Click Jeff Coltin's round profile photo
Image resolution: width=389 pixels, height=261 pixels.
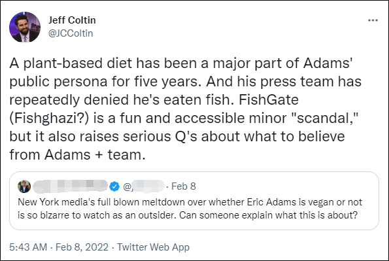(25, 27)
